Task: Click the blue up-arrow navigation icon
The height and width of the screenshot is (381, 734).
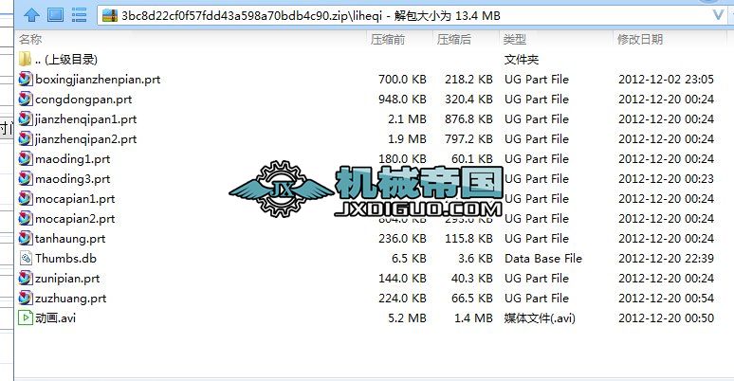Action: tap(31, 15)
